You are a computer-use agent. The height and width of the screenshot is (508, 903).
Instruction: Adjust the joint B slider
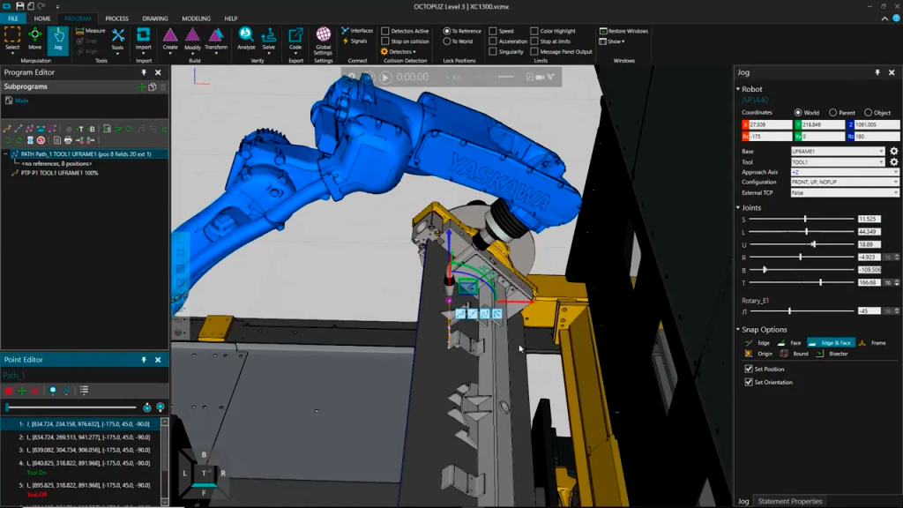click(x=765, y=269)
